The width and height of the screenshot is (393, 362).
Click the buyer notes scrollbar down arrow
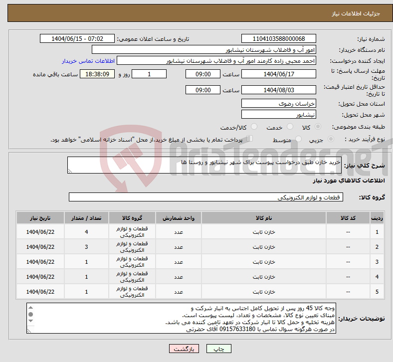pyautogui.click(x=30, y=321)
